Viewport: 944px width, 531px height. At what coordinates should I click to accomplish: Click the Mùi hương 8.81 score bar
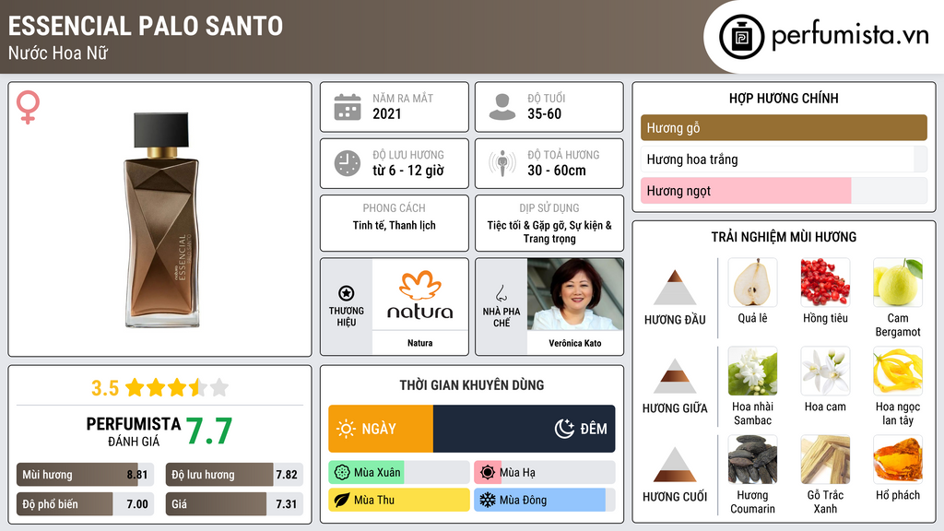click(x=86, y=475)
